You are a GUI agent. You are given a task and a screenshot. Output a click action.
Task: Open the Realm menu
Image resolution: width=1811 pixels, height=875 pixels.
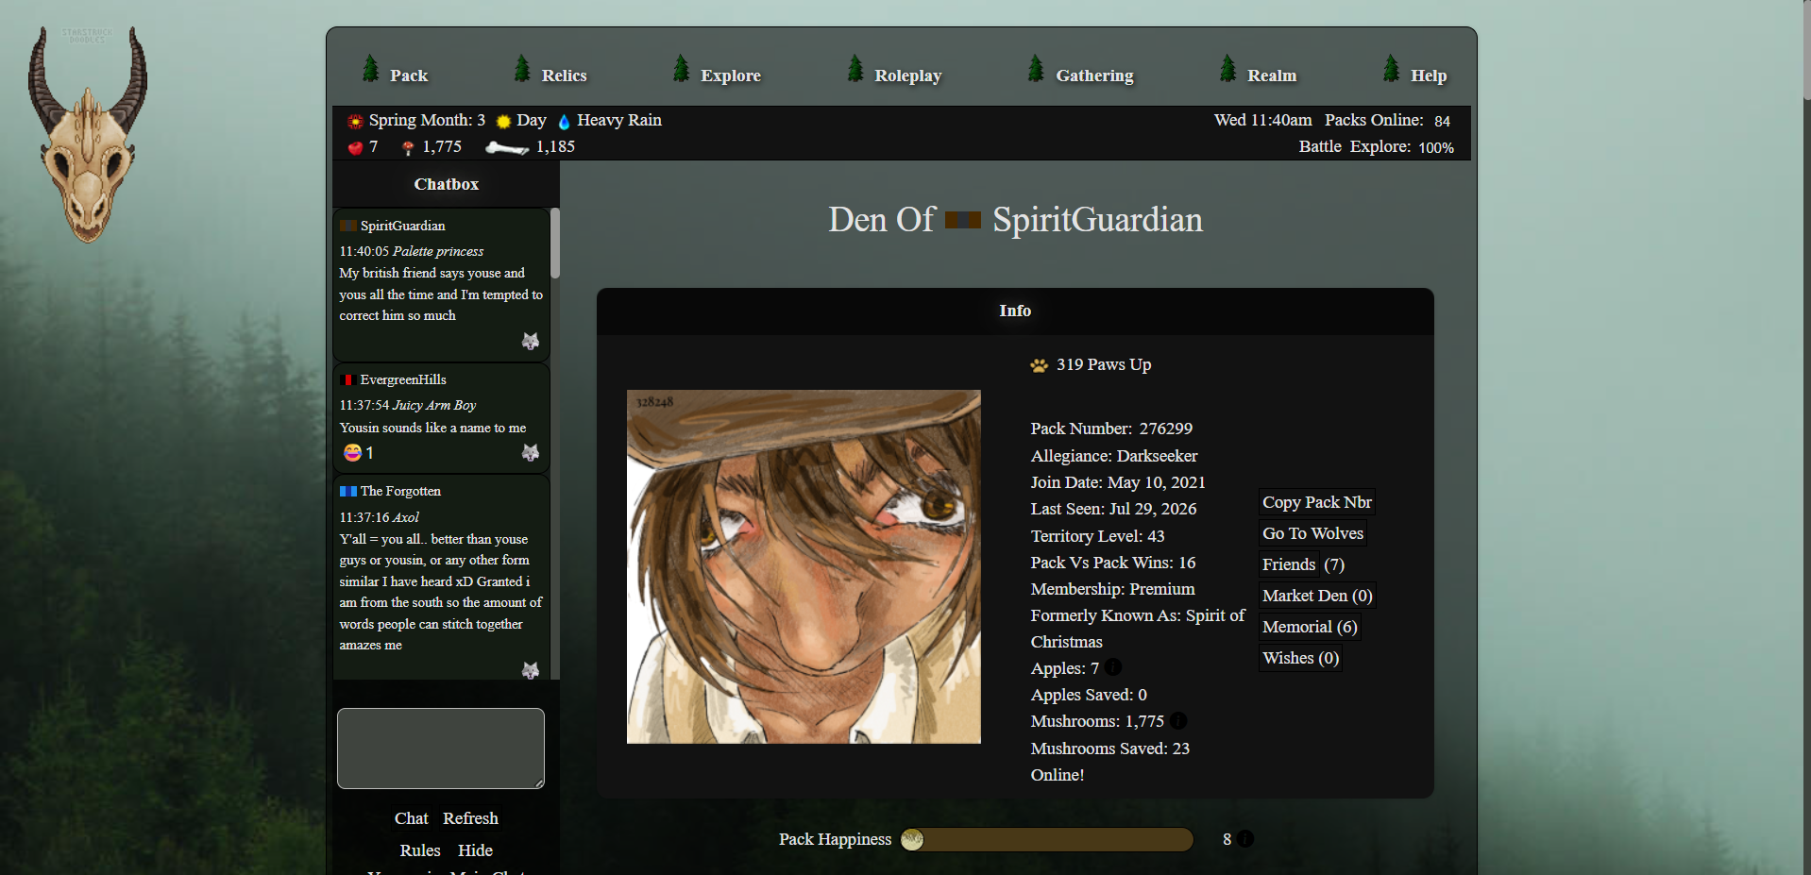pyautogui.click(x=1272, y=76)
